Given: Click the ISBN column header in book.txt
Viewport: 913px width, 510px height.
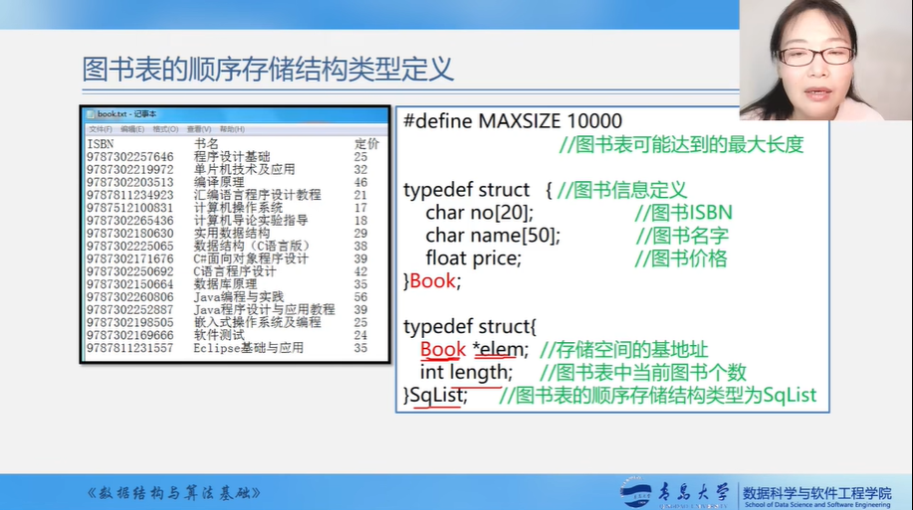Looking at the screenshot, I should 101,144.
